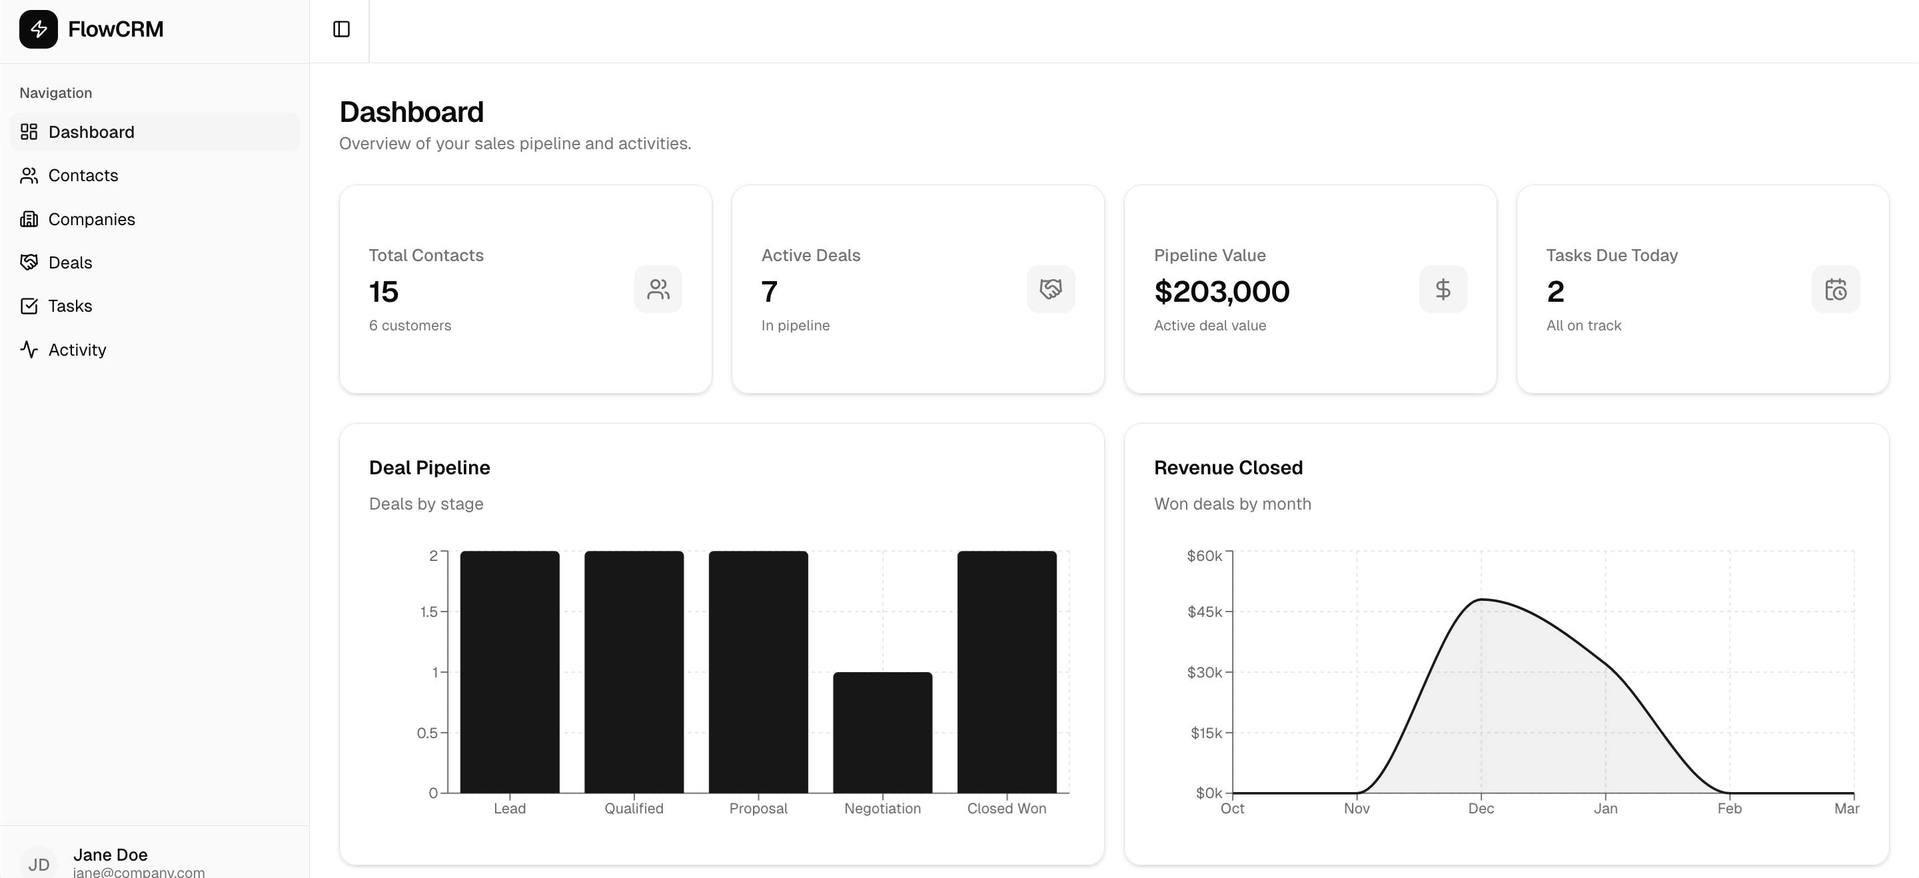Click the FlowCRM lightning logo
1919x878 pixels.
coord(39,29)
